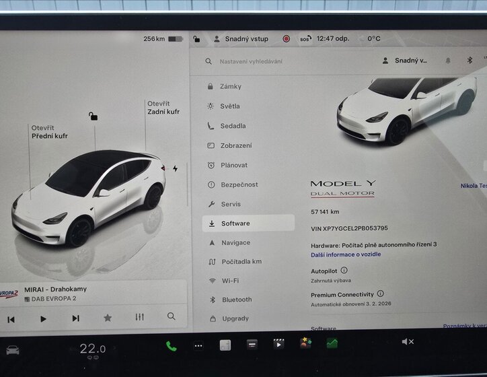Tap the 0°C outside temperature
The height and width of the screenshot is (377, 487).
(373, 38)
